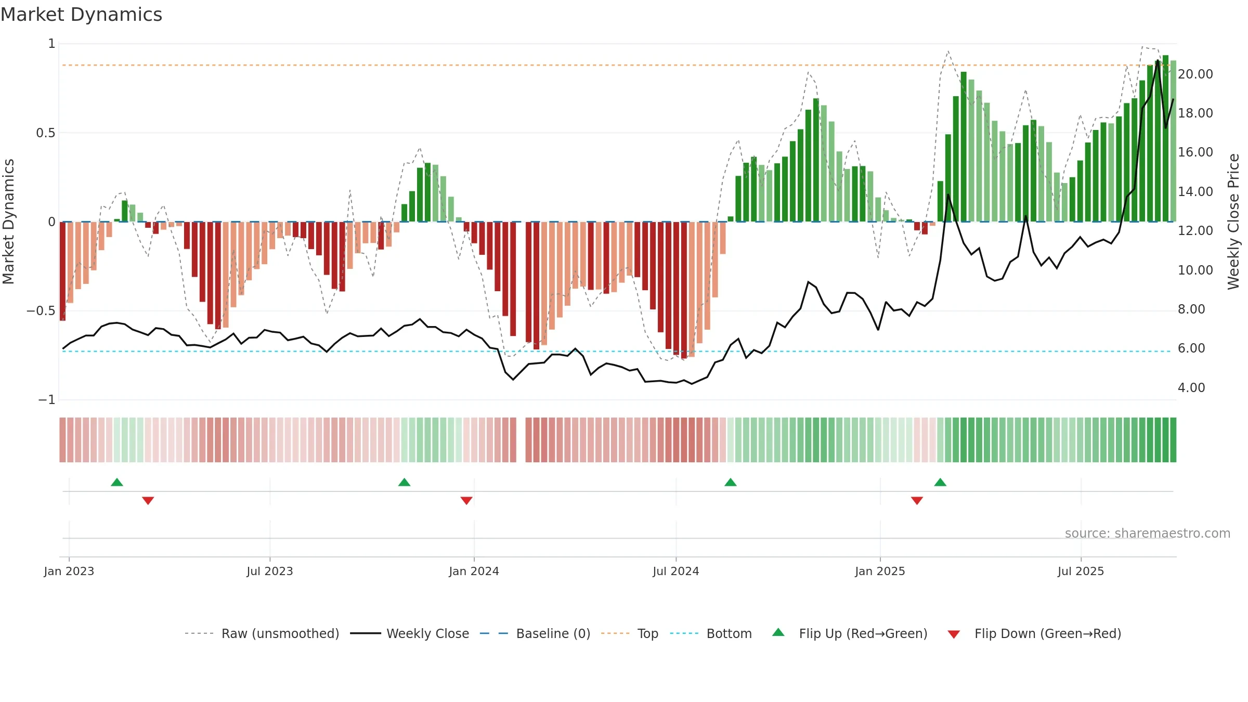Click the 10.00 price axis label
This screenshot has height=702, width=1248.
[x=1195, y=270]
